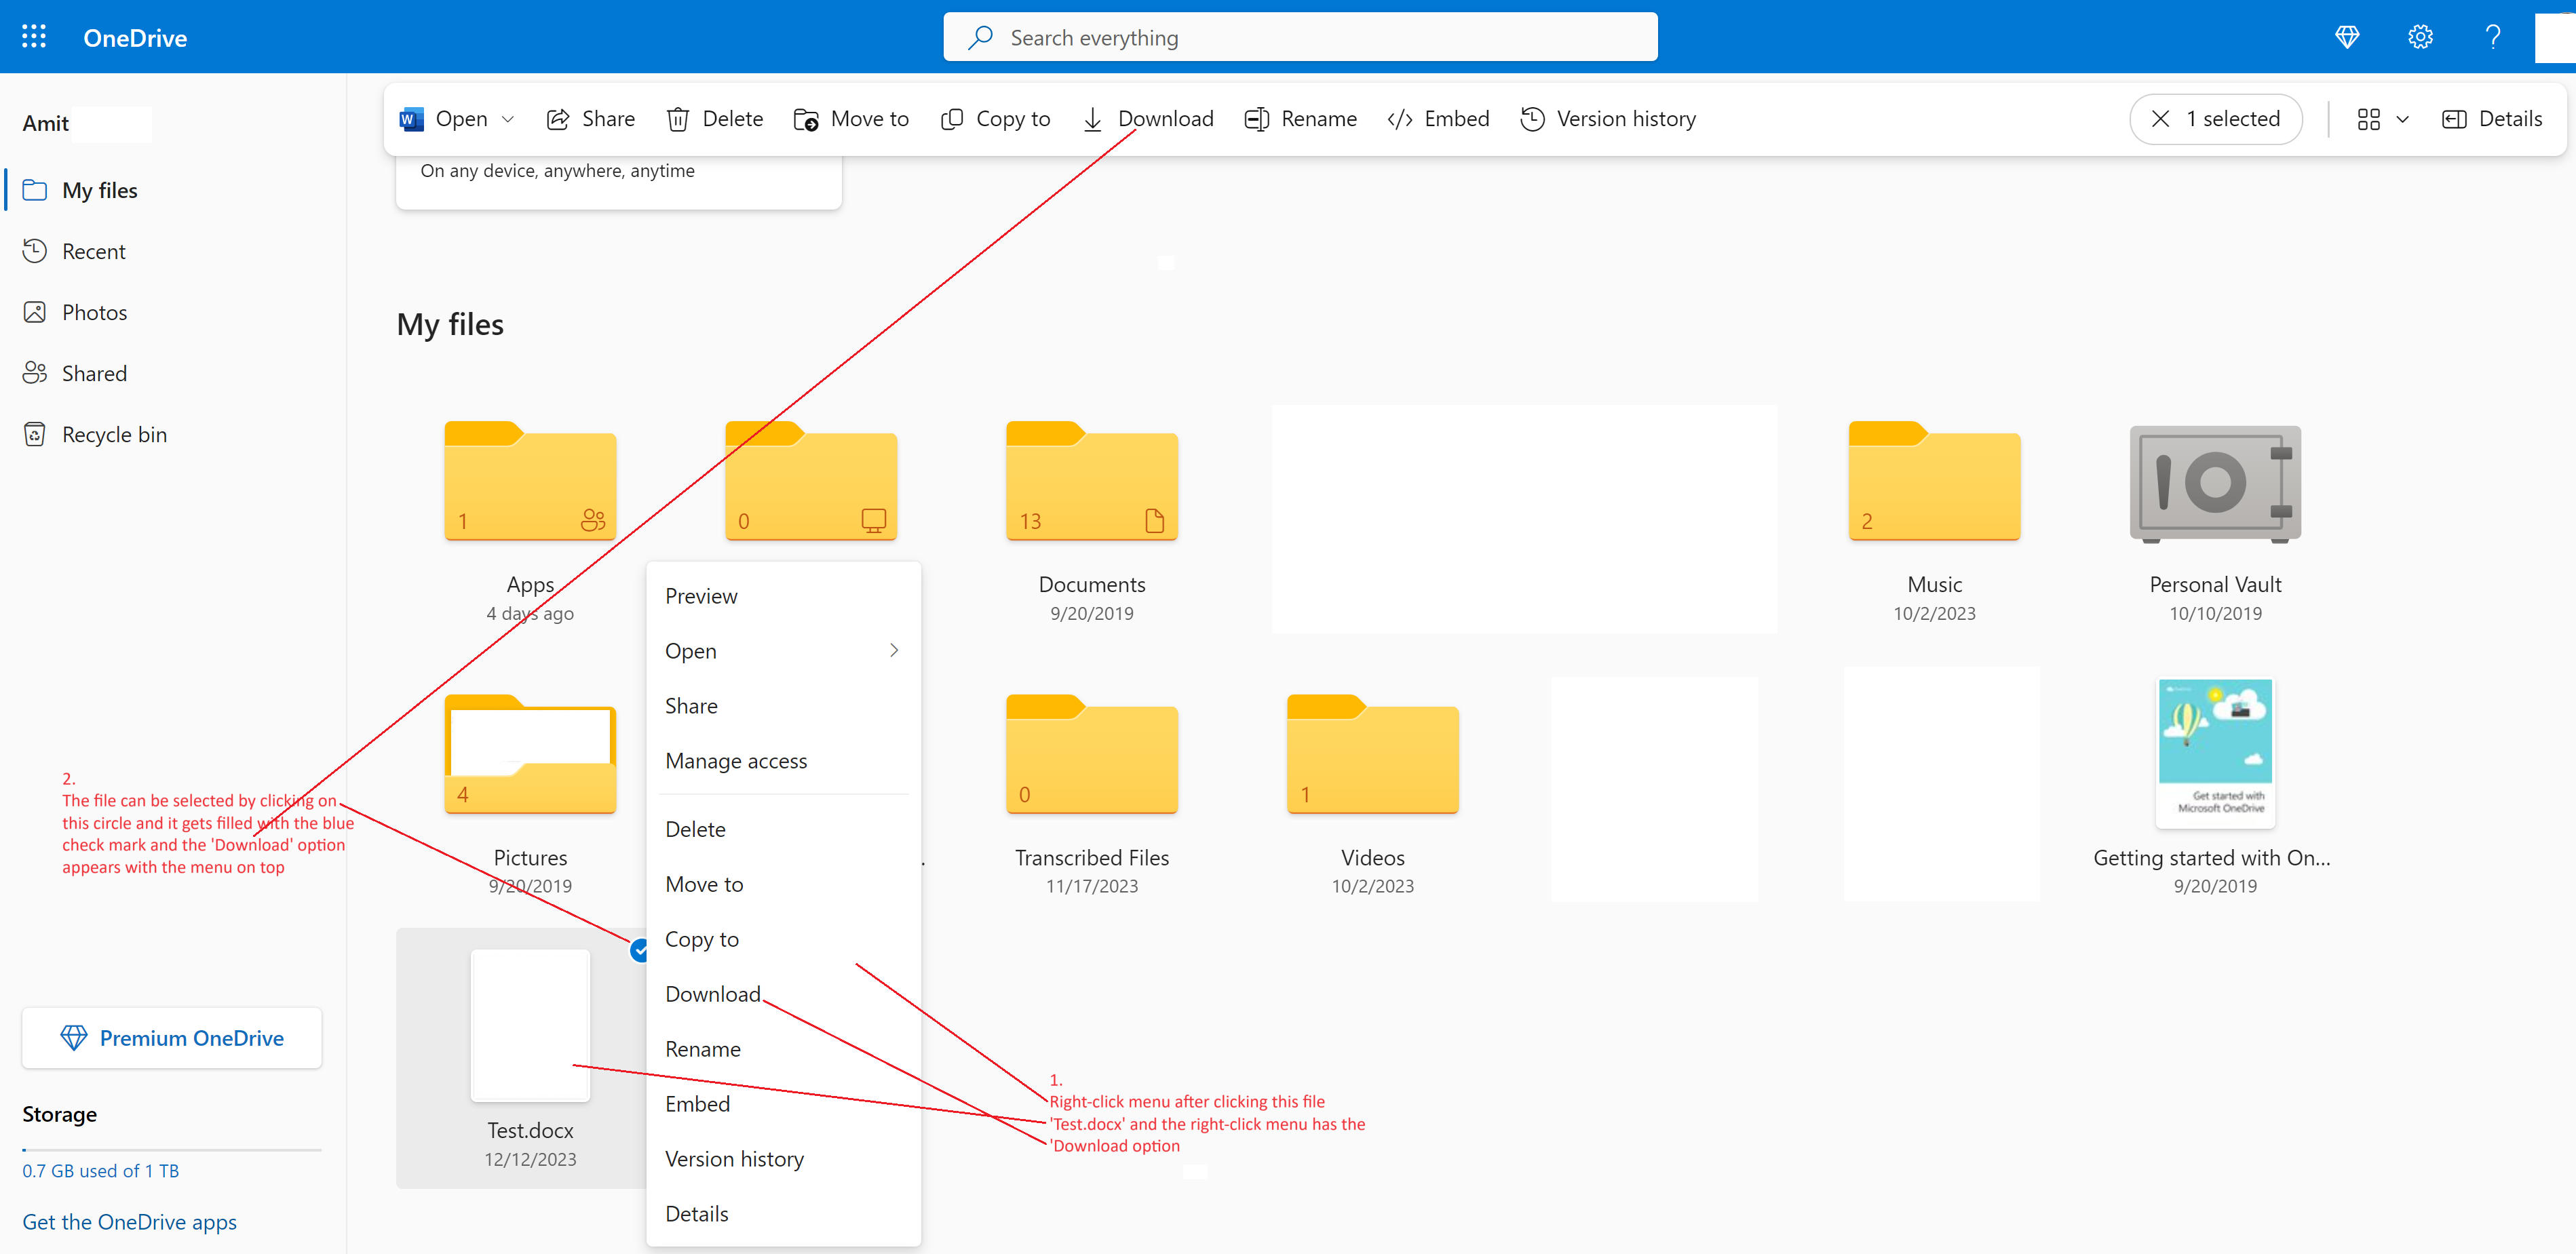Click the Premium diamond icon in header
The width and height of the screenshot is (2576, 1254).
point(2347,37)
